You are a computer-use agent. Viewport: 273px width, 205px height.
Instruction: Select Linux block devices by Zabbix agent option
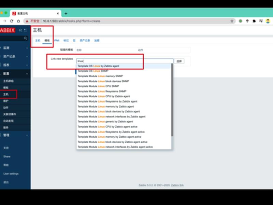coord(124,111)
